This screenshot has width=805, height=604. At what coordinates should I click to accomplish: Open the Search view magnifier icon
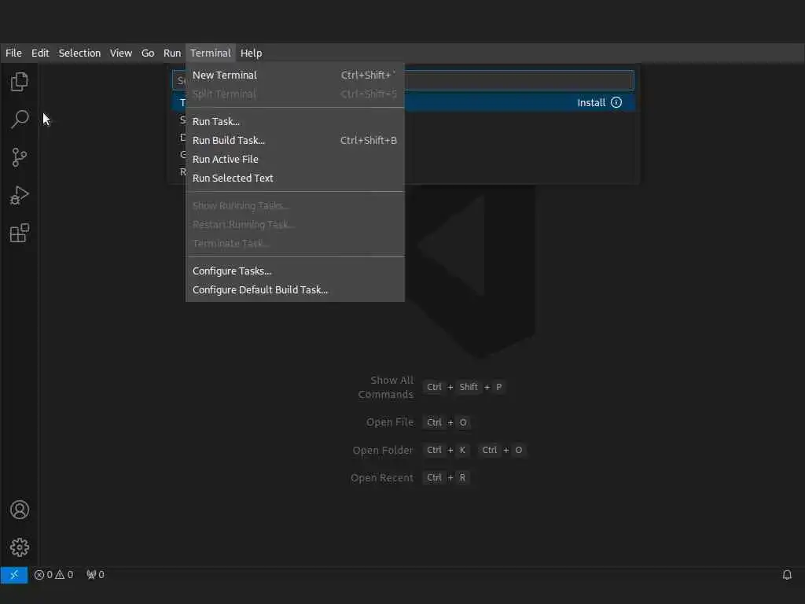tap(20, 120)
